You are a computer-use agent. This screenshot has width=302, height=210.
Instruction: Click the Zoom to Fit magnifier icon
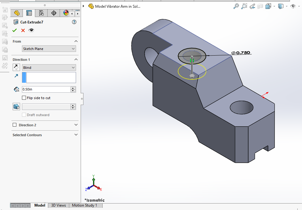[236, 6]
